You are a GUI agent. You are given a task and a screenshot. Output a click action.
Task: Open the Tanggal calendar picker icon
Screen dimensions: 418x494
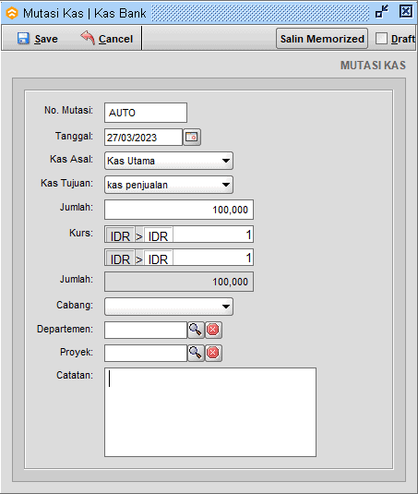(x=192, y=137)
